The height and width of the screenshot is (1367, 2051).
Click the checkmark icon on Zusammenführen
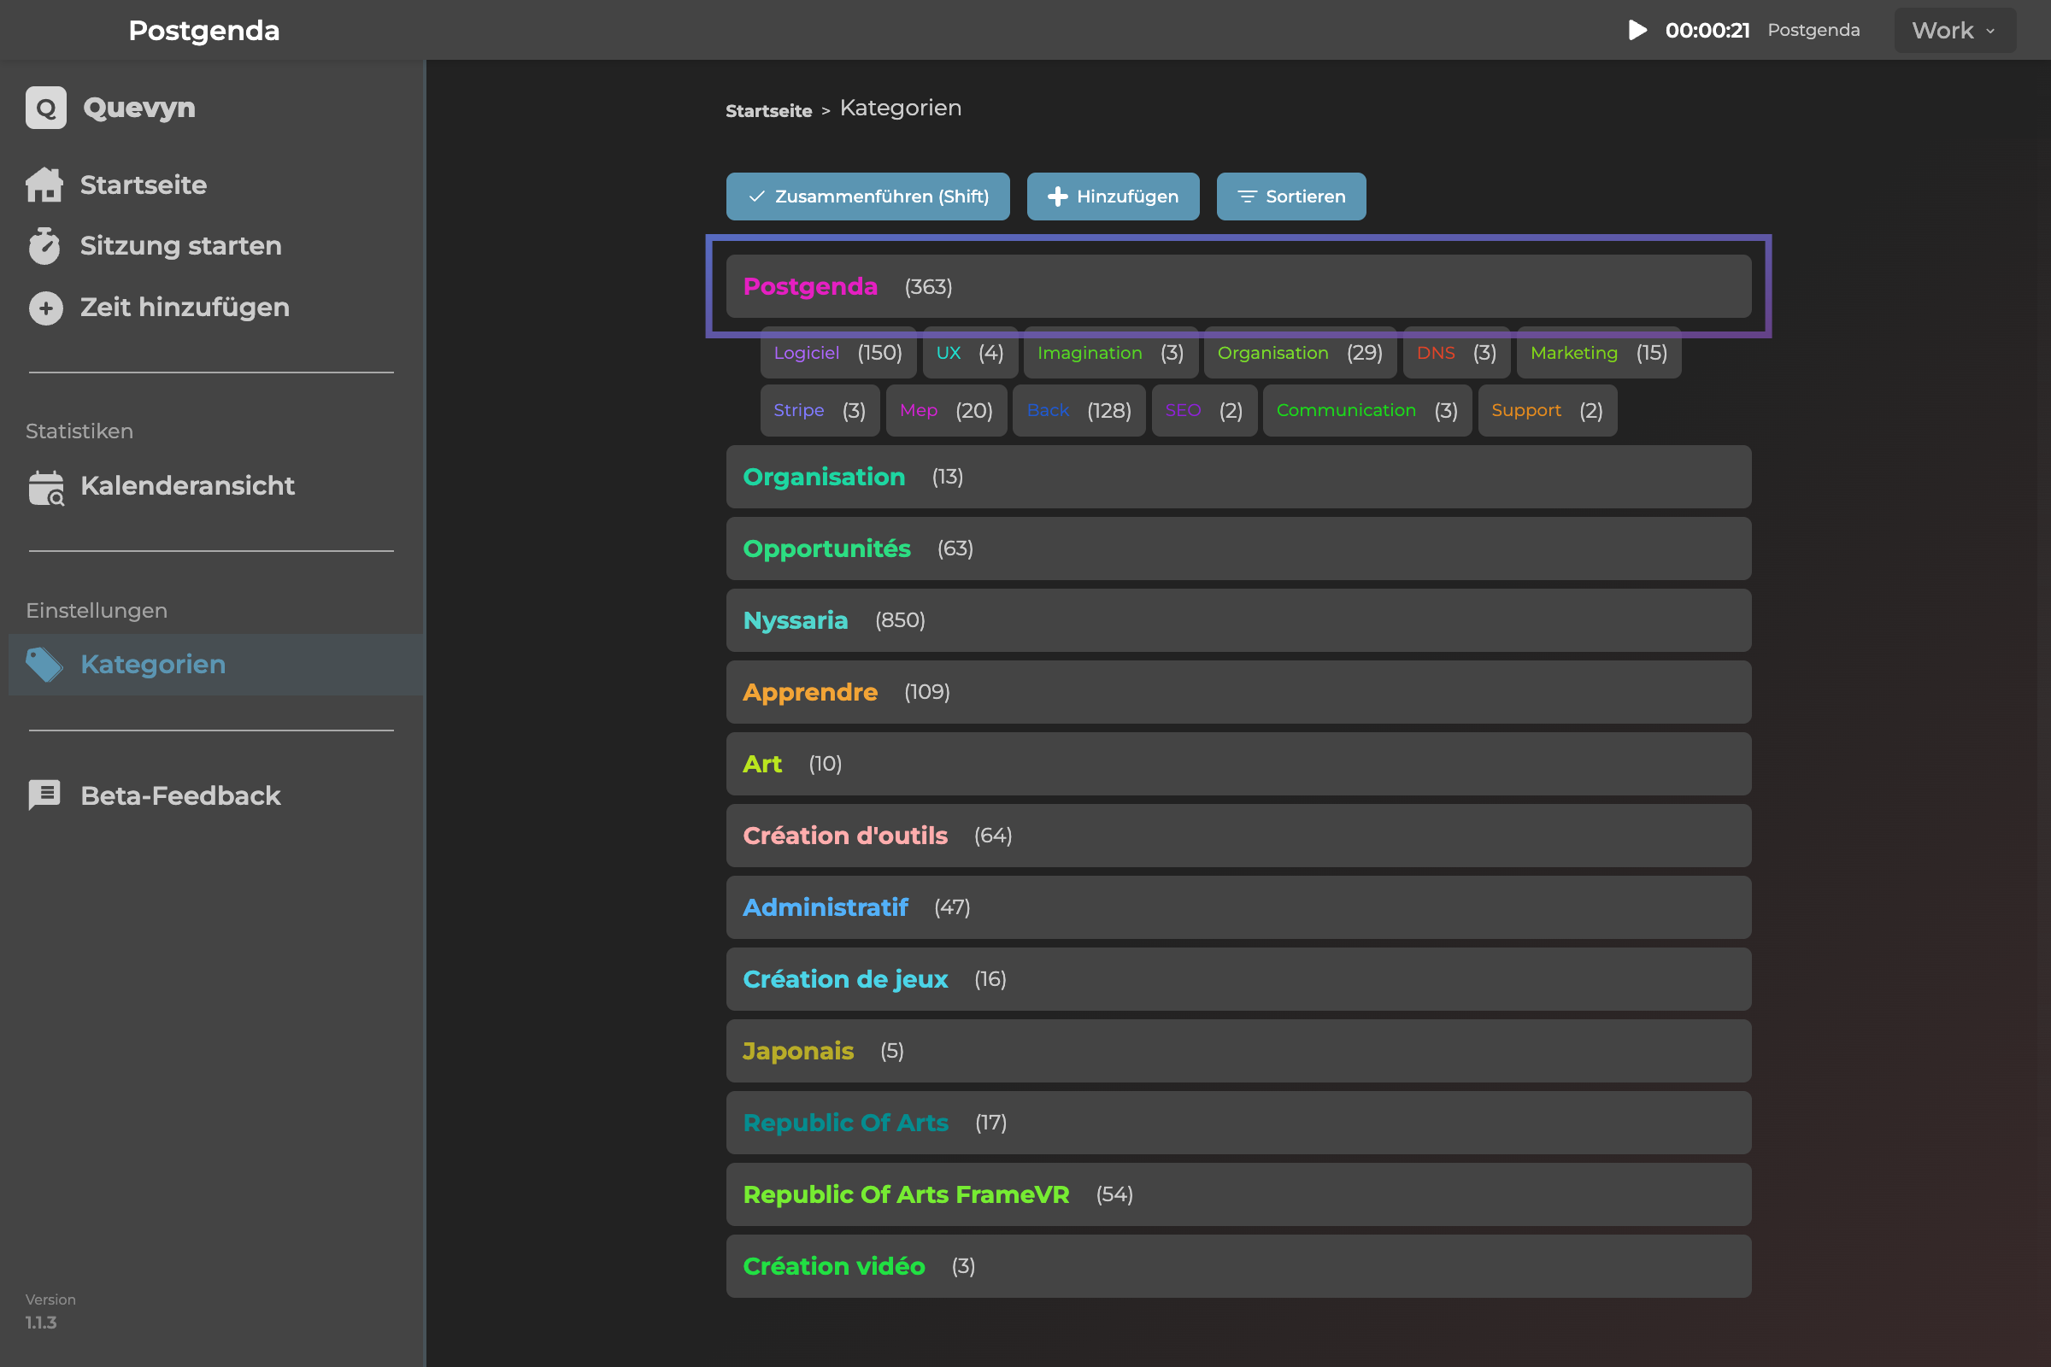756,197
